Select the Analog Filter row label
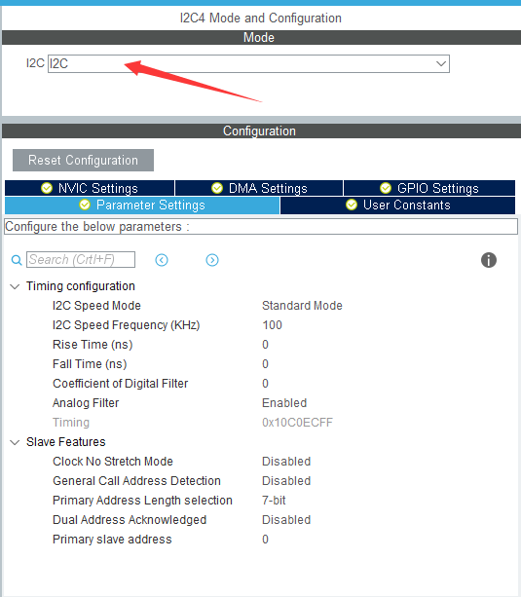Screen dimensions: 521x597 [x=86, y=403]
